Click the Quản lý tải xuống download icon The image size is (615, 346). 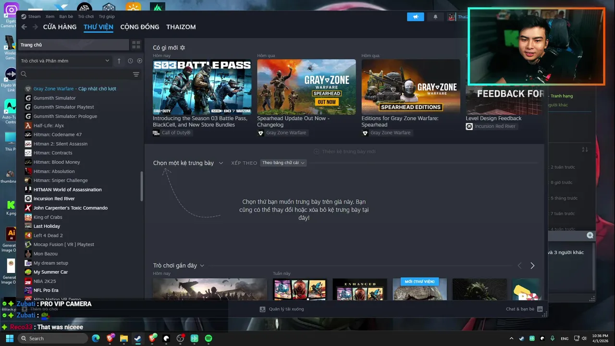click(262, 309)
